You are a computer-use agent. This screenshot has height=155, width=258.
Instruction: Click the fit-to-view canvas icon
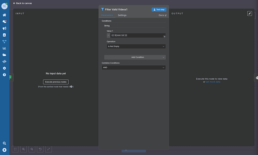[x=15, y=149]
